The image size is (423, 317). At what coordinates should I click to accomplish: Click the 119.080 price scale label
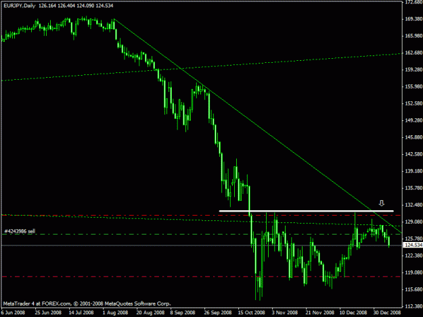pos(414,272)
